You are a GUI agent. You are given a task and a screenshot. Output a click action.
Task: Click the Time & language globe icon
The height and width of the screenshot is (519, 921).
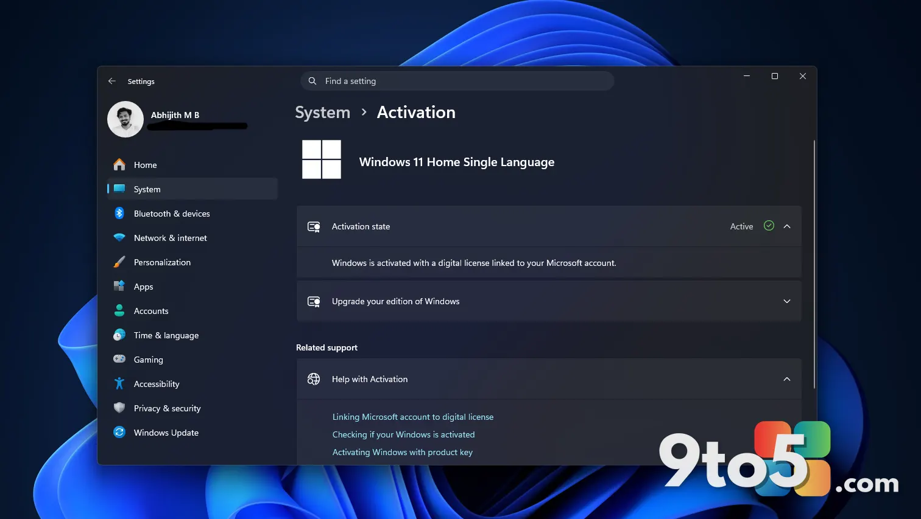click(x=119, y=335)
